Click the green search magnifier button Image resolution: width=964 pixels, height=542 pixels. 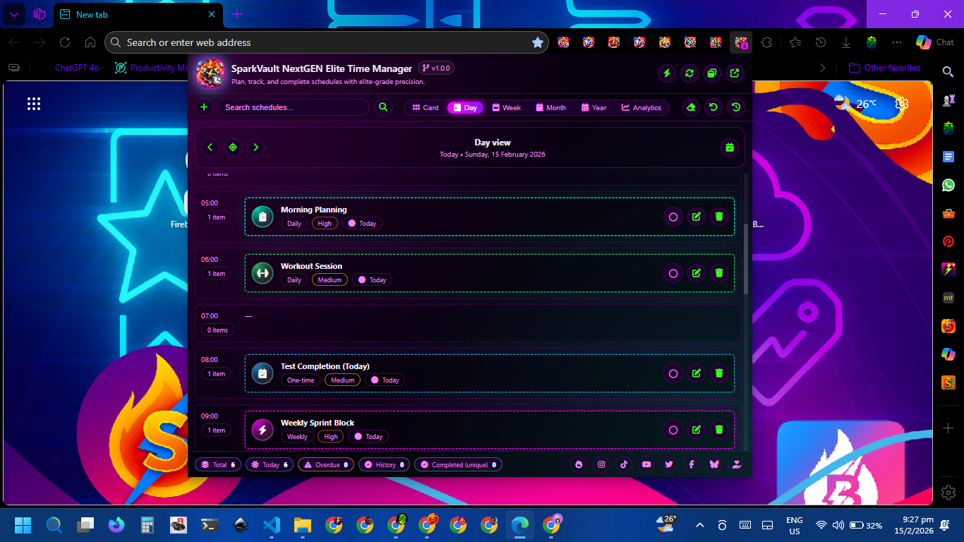pyautogui.click(x=383, y=107)
